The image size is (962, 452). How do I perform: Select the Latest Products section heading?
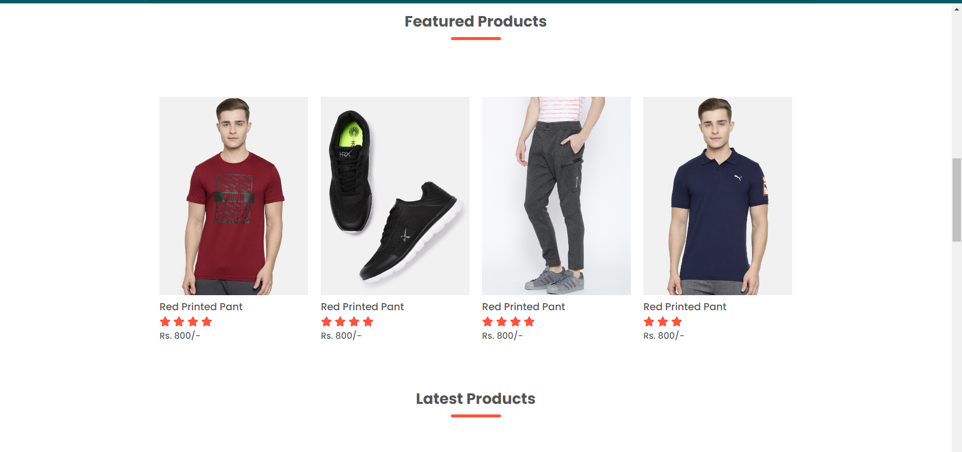(x=475, y=399)
